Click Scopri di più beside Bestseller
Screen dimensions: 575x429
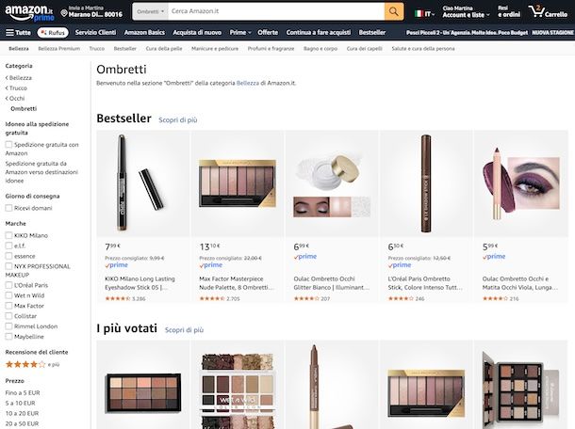point(178,119)
